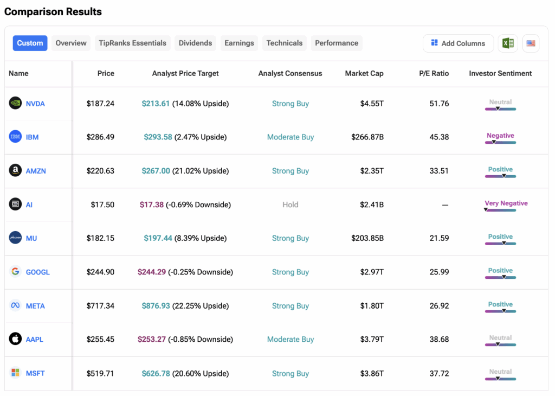Sort by the Market Cap column header
Image resolution: width=555 pixels, height=396 pixels.
click(x=364, y=73)
